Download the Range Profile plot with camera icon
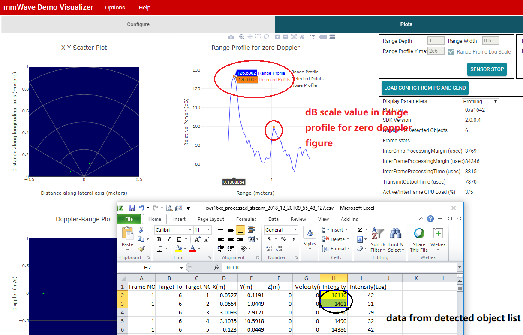The image size is (523, 335). [x=231, y=37]
